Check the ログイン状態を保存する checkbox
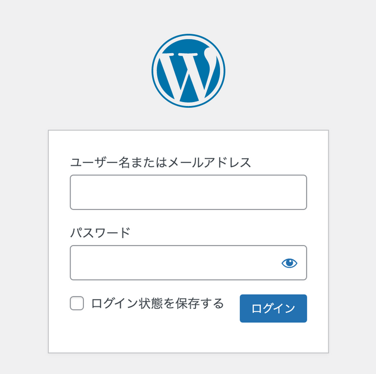376x374 pixels. pos(77,303)
